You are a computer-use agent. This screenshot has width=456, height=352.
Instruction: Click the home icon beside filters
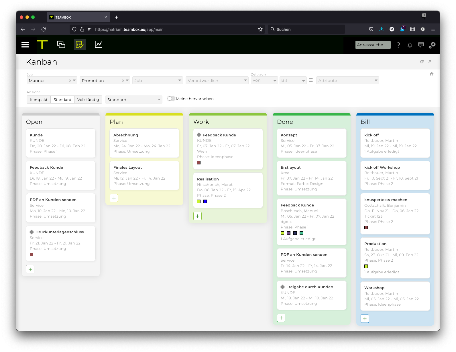coord(432,74)
